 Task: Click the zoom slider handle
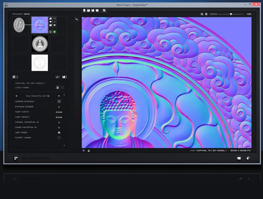coord(231,14)
